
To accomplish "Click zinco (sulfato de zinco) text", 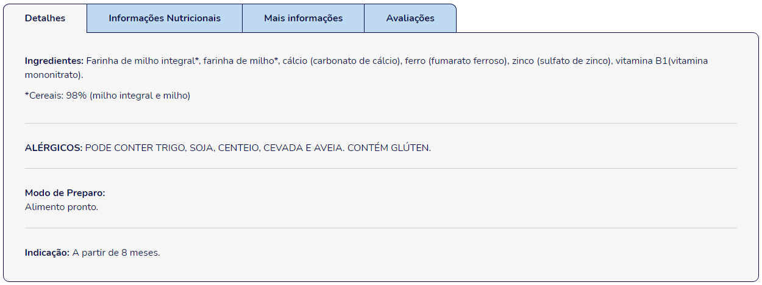I will tap(561, 61).
